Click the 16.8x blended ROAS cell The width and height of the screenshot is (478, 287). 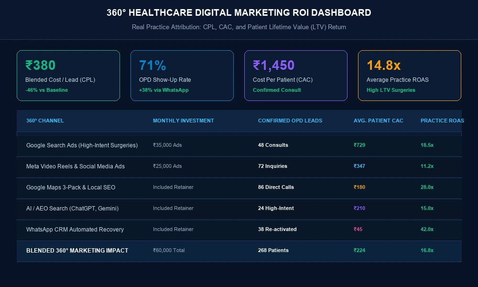pos(427,250)
